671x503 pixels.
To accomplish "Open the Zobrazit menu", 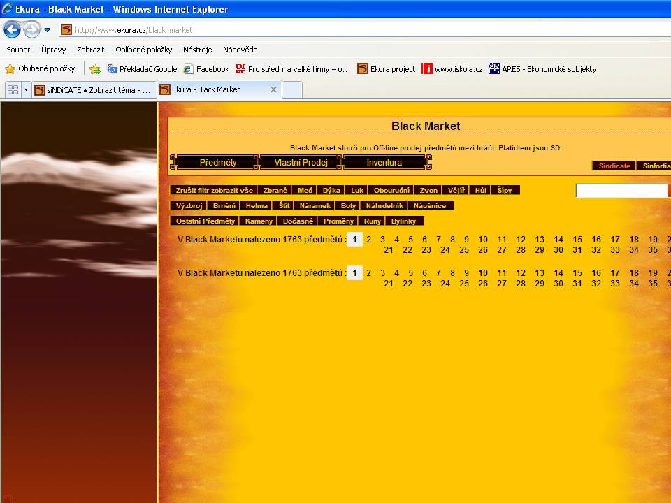I will pyautogui.click(x=90, y=50).
